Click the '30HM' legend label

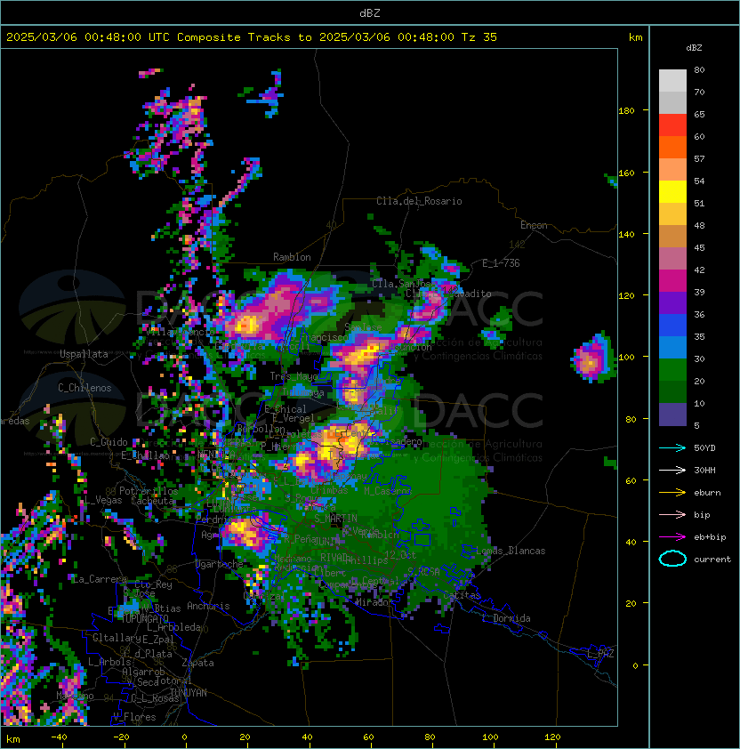704,471
